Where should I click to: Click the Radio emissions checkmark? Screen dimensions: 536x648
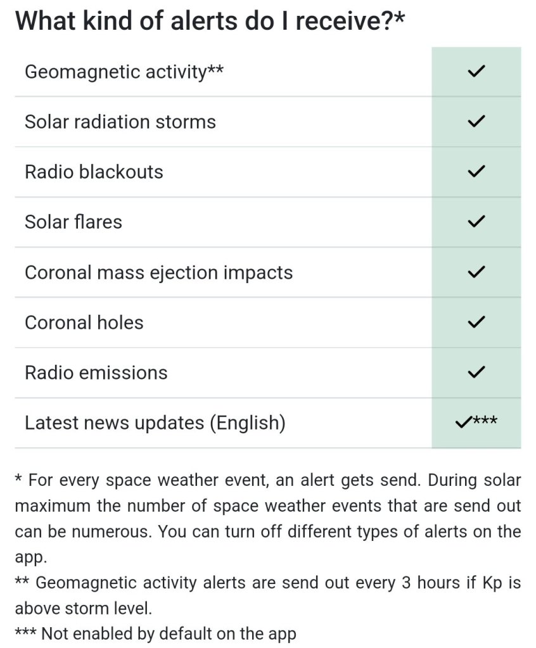(476, 372)
